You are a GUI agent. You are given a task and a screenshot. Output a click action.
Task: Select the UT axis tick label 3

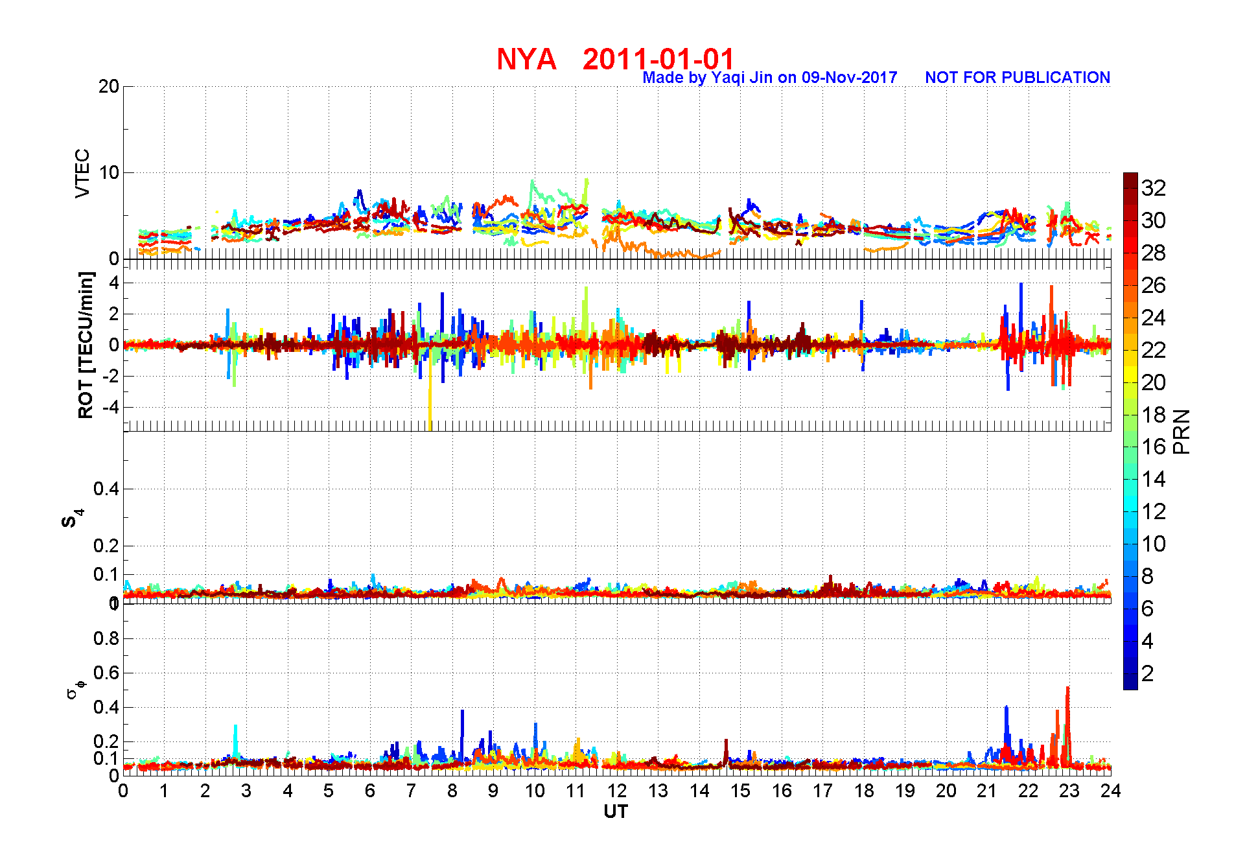click(x=246, y=791)
